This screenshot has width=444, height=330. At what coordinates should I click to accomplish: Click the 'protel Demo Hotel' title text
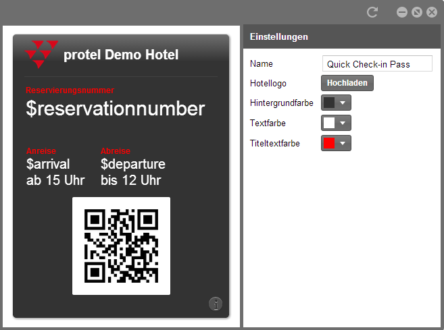pos(121,55)
